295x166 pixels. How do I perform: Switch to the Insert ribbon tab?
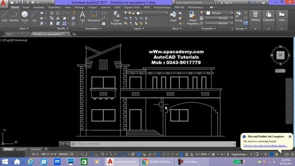(x=26, y=7)
